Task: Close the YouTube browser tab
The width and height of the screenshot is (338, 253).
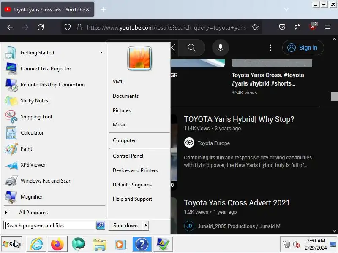Action: tap(87, 9)
